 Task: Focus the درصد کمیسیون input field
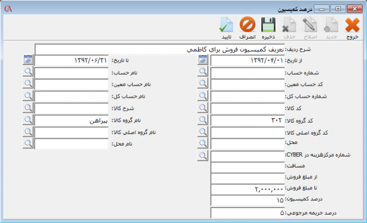tap(247, 200)
